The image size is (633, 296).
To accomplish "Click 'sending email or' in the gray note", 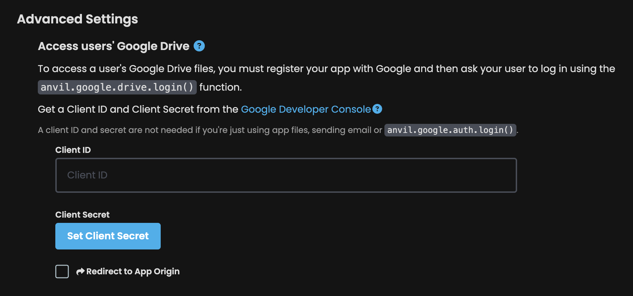I will (x=347, y=130).
